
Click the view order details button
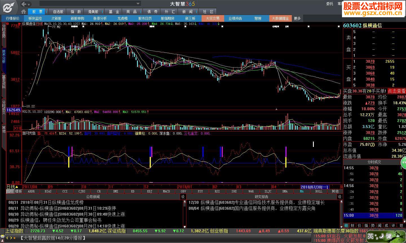click(396, 91)
